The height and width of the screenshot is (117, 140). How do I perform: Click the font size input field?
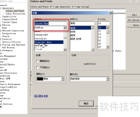[103, 23]
